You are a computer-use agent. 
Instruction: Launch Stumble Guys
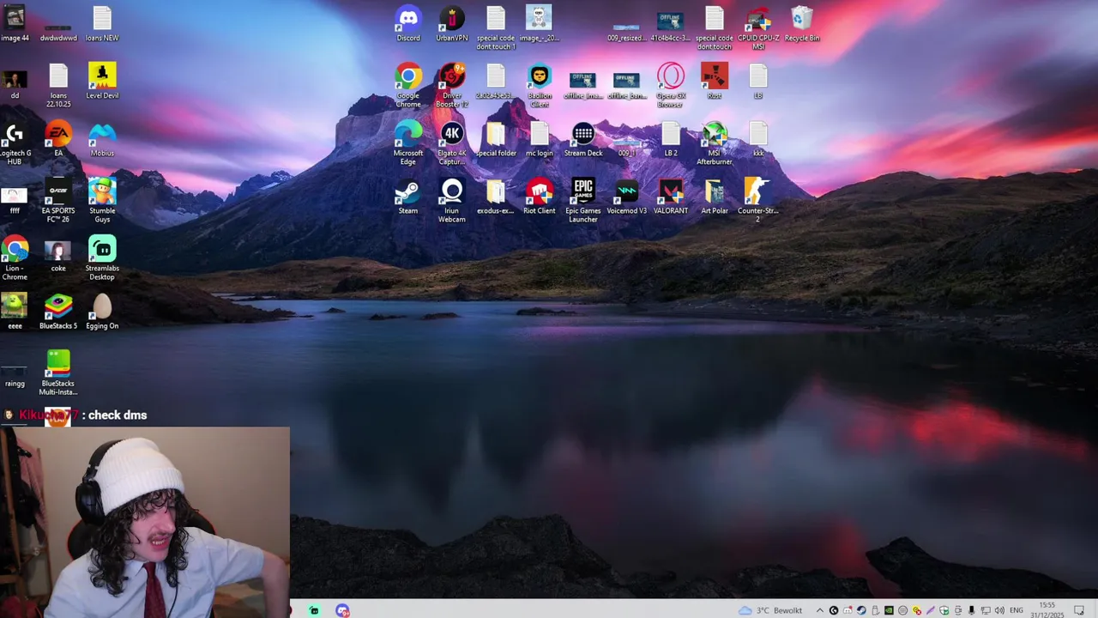pyautogui.click(x=102, y=200)
